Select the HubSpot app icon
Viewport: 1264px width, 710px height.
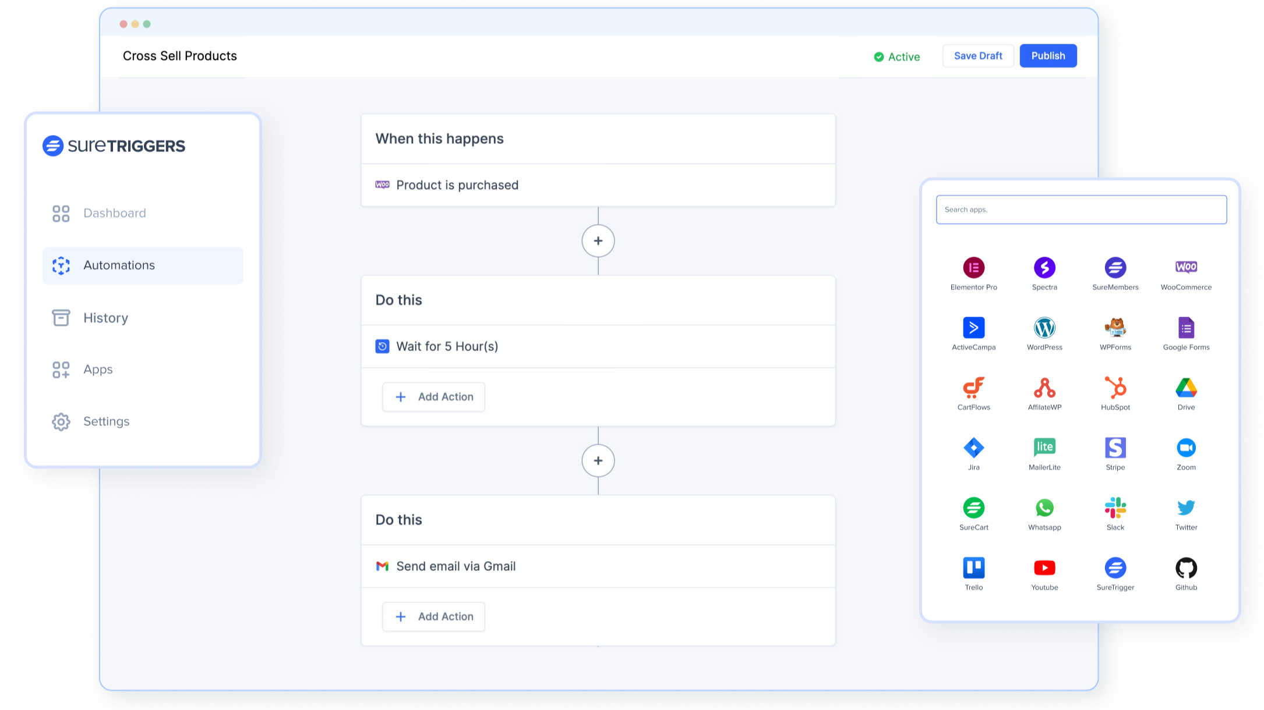(1115, 388)
